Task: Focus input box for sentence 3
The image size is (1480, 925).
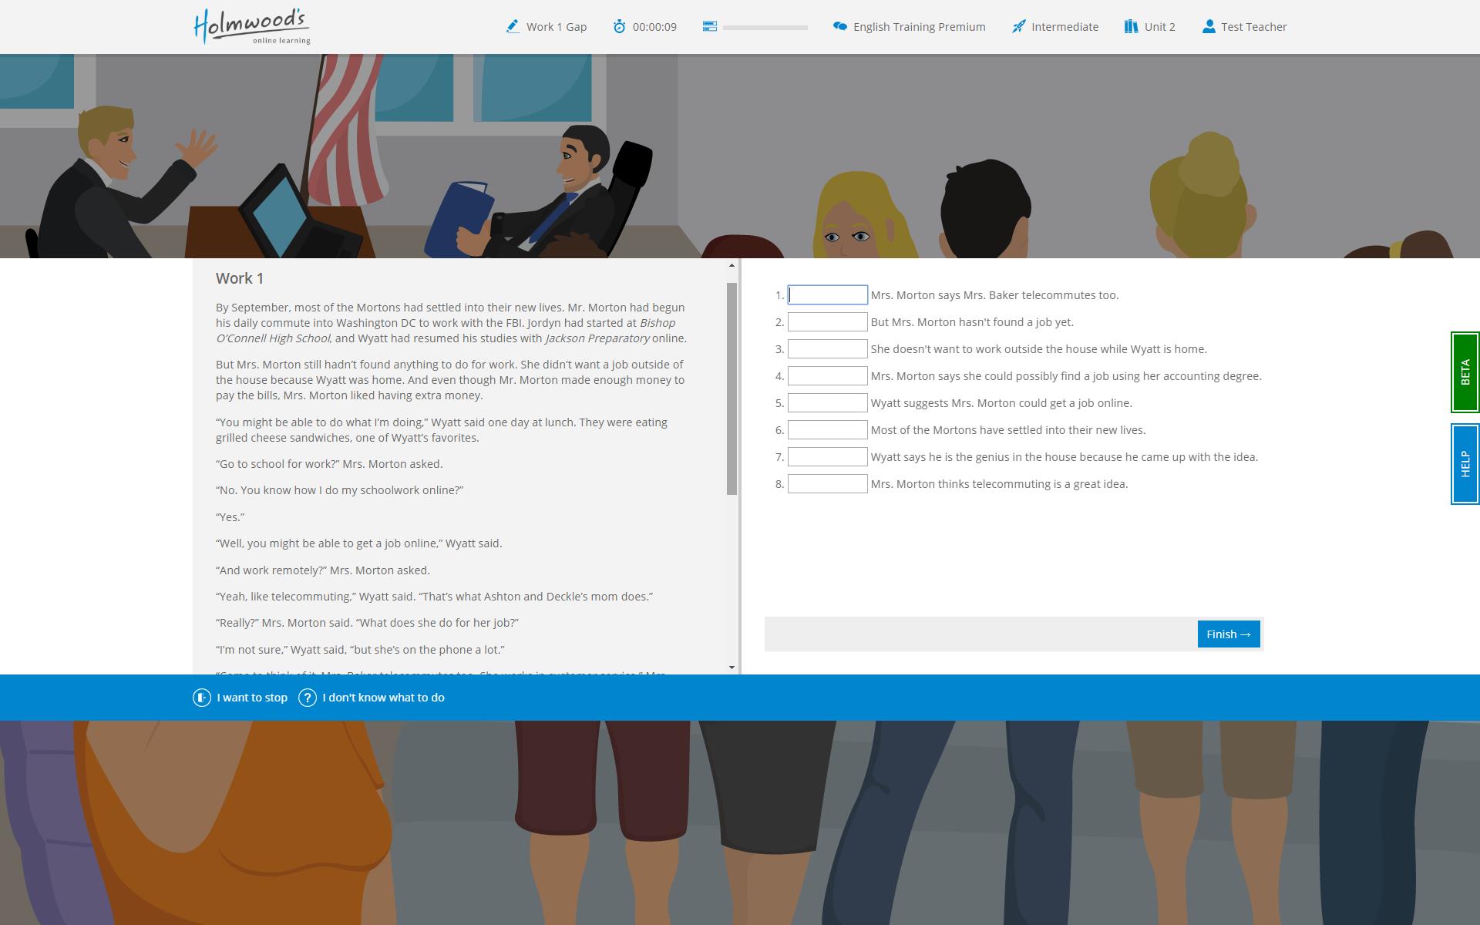Action: (x=827, y=349)
